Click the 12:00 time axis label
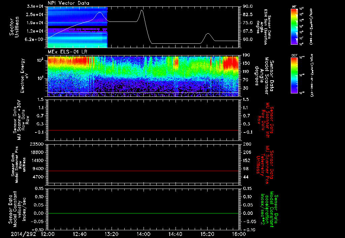 tap(48, 234)
